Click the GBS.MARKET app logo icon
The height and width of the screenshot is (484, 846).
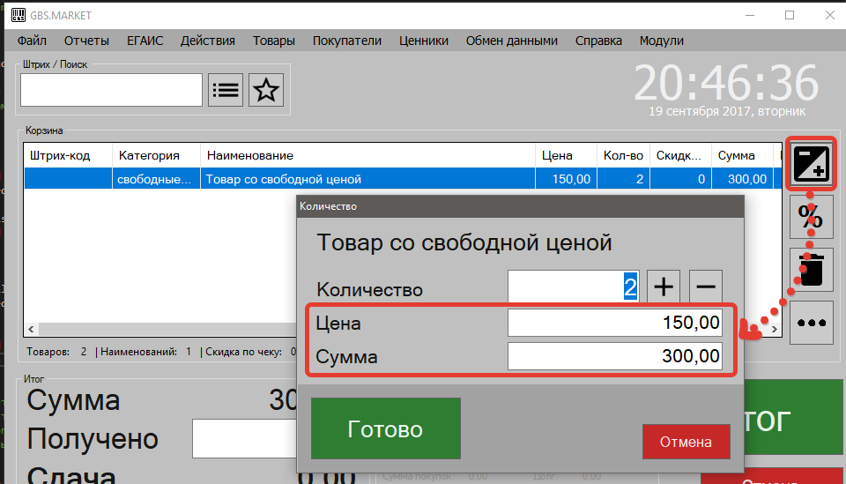[x=19, y=15]
